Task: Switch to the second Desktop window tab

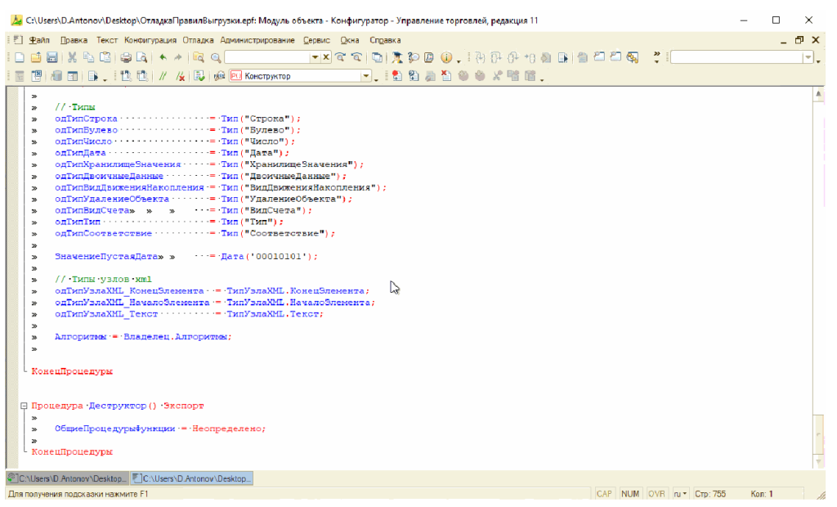Action: pos(193,478)
